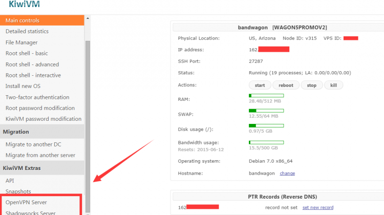The image size is (384, 215).
Task: Click the bandwagon [WAGON5PROMOV2] title
Action: coord(282,28)
